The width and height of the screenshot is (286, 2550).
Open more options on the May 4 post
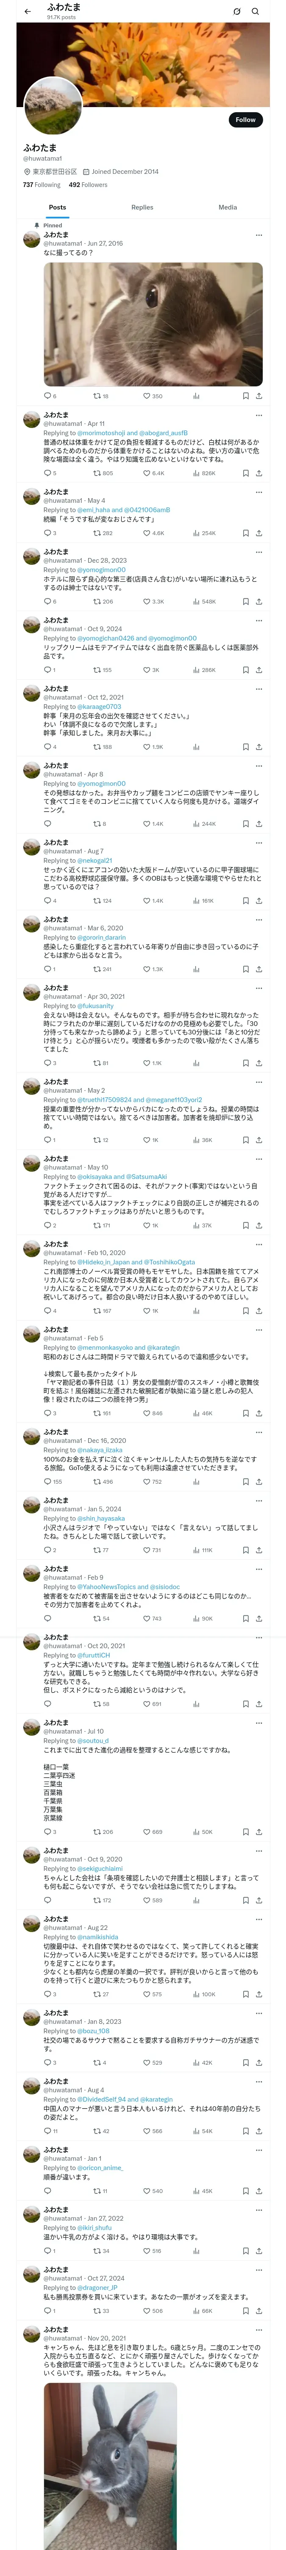(258, 492)
